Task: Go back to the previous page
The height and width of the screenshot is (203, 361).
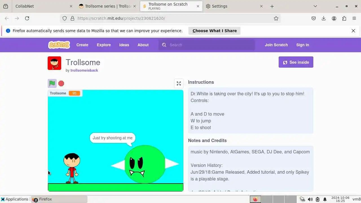Action: coord(7,18)
